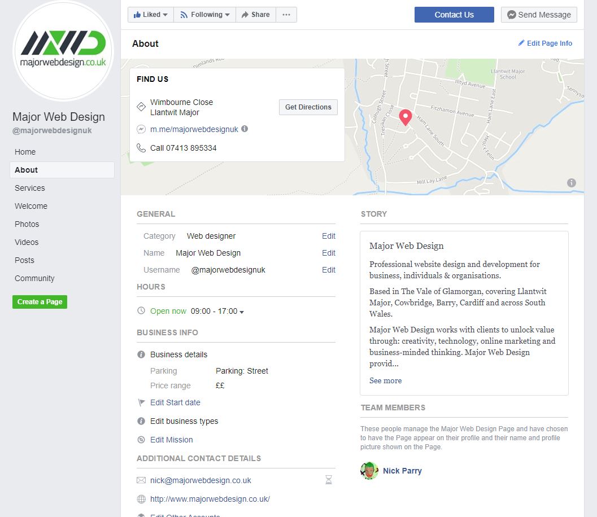Click the red location pin on the map

coord(406,117)
